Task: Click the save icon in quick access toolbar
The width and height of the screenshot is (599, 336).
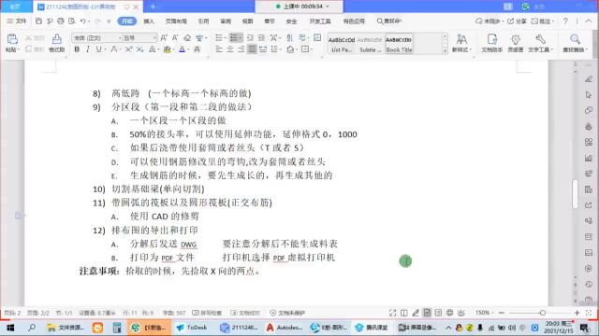Action: 38,21
